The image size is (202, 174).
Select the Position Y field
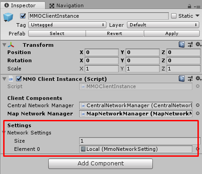tap(142, 52)
